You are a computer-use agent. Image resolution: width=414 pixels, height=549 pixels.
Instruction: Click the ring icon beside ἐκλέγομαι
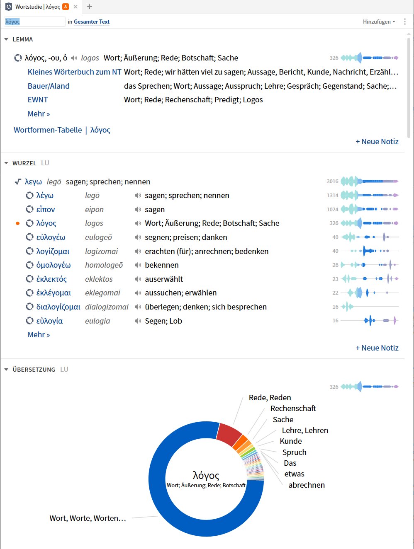29,293
